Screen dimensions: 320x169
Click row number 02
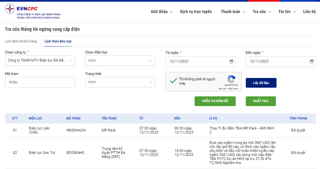[15, 153]
